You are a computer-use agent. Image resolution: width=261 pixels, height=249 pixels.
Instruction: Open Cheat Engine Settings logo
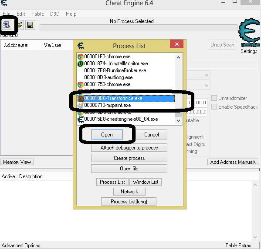pos(249,36)
